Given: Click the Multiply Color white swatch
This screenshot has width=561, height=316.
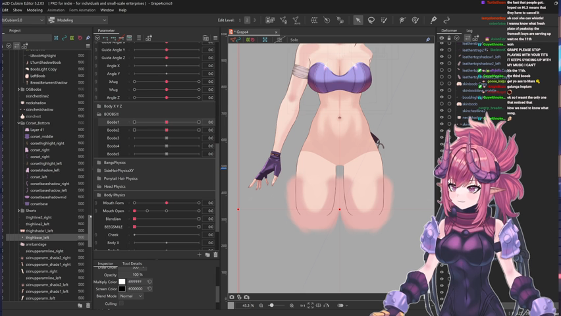Looking at the screenshot, I should click(122, 282).
